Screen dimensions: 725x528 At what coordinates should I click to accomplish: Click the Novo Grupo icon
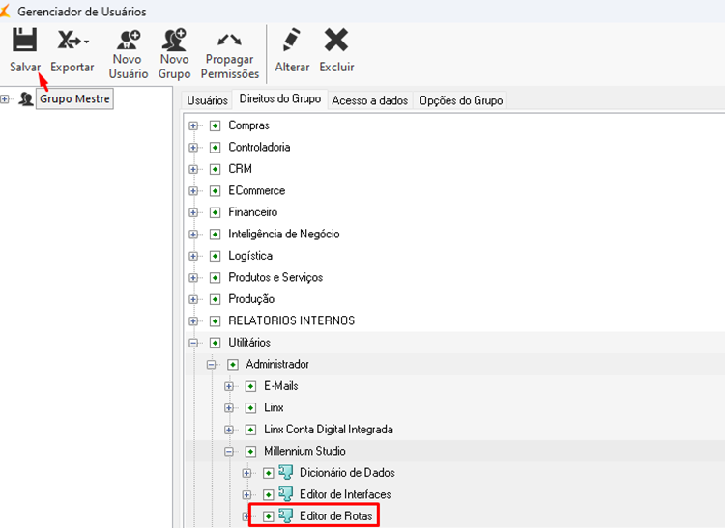pyautogui.click(x=174, y=40)
